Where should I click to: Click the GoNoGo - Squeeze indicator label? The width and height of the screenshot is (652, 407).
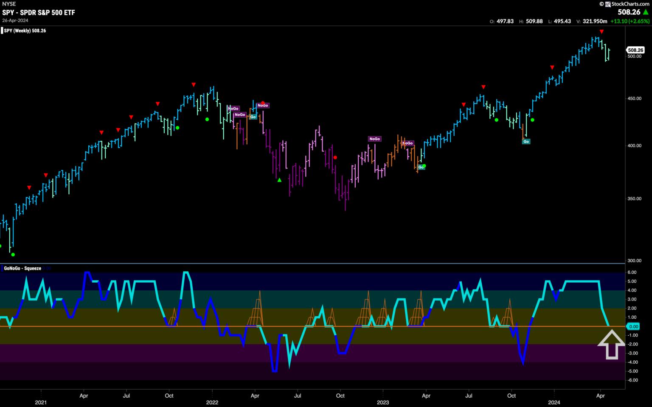(x=22, y=268)
